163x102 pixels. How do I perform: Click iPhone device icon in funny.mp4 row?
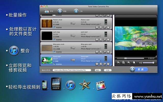[106, 59]
